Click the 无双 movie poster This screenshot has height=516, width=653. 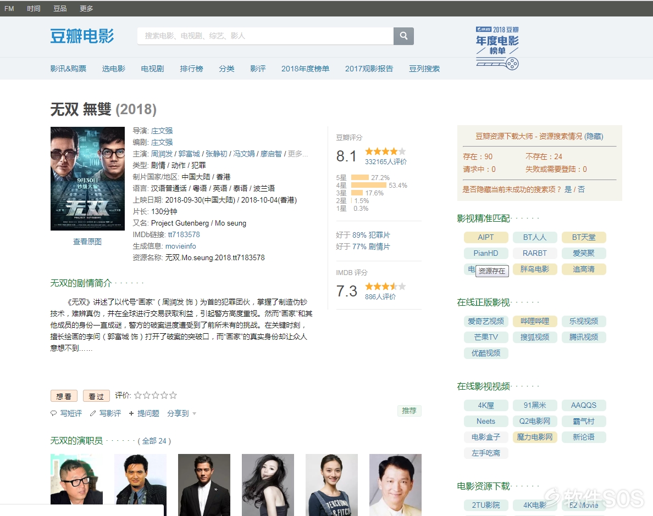[x=87, y=178]
